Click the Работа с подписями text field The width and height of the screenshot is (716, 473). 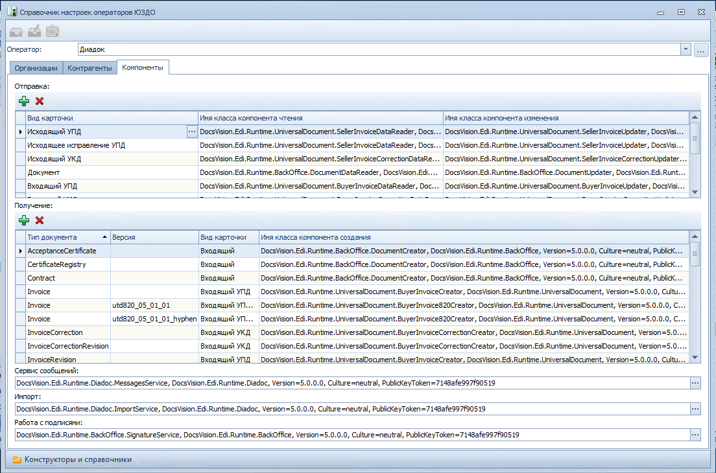[352, 435]
